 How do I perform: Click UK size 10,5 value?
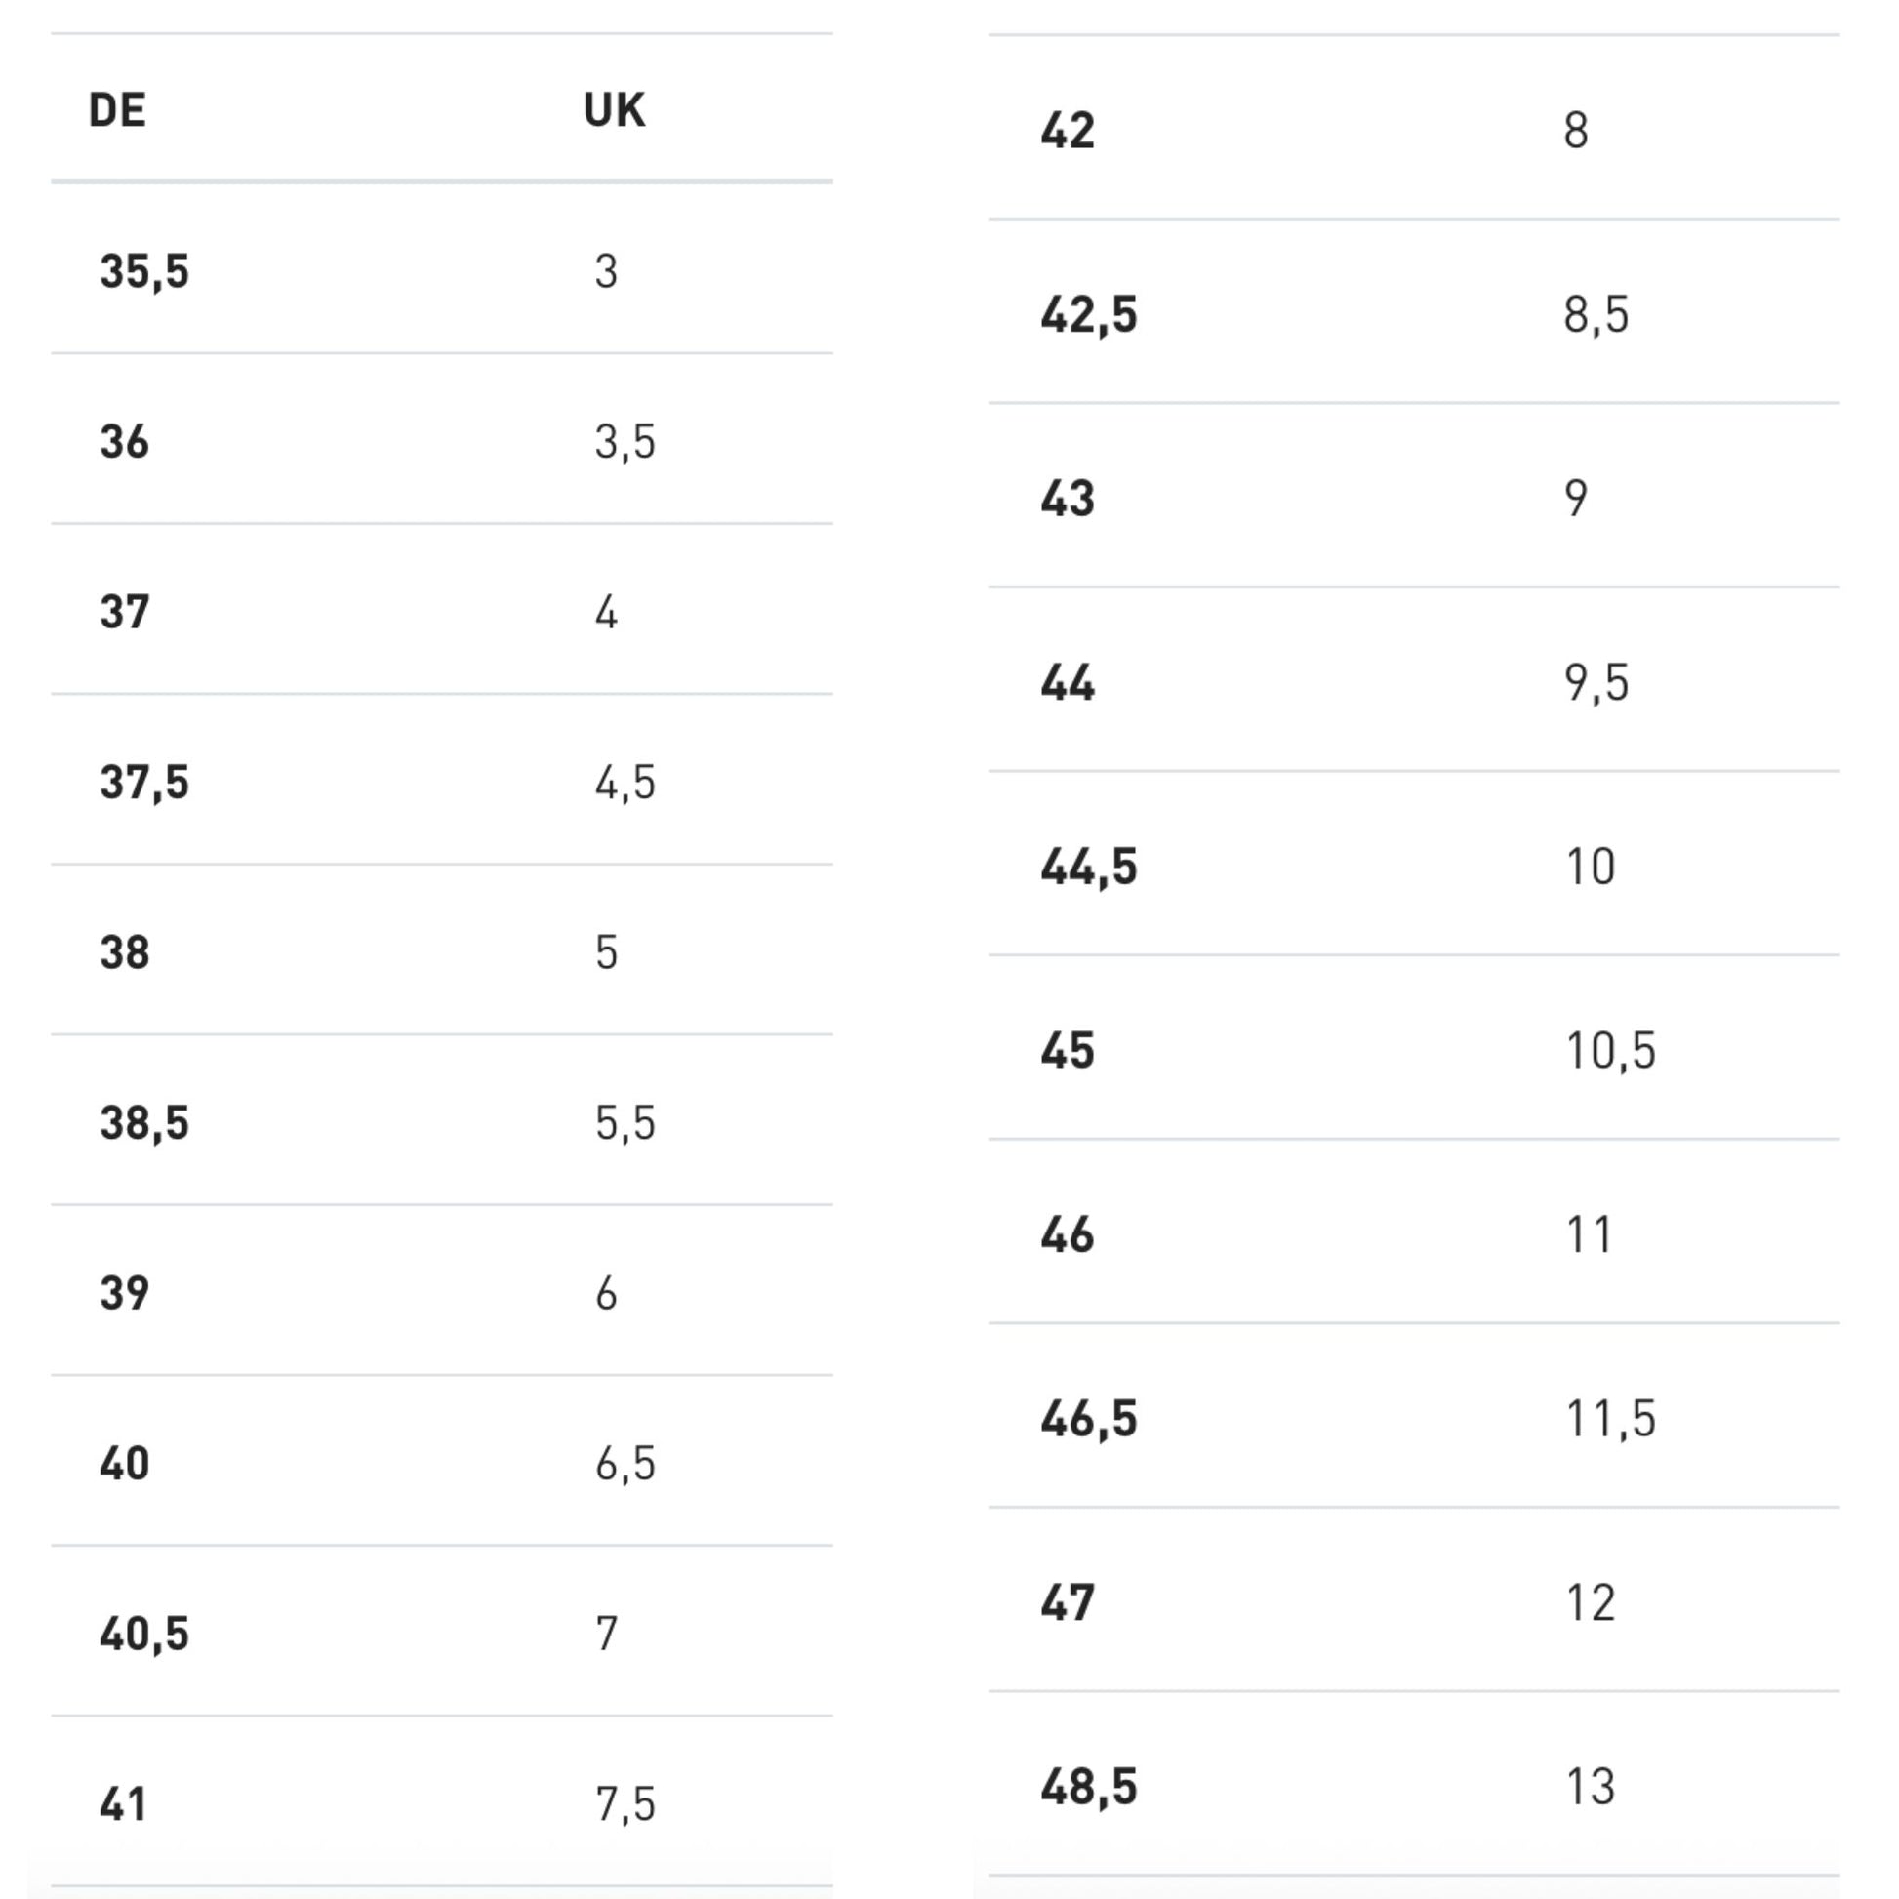1610,1051
